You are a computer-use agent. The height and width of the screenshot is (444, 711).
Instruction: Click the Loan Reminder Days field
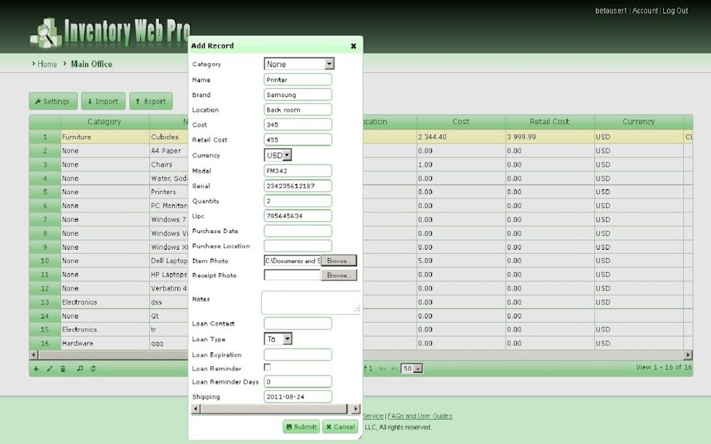[x=298, y=382]
